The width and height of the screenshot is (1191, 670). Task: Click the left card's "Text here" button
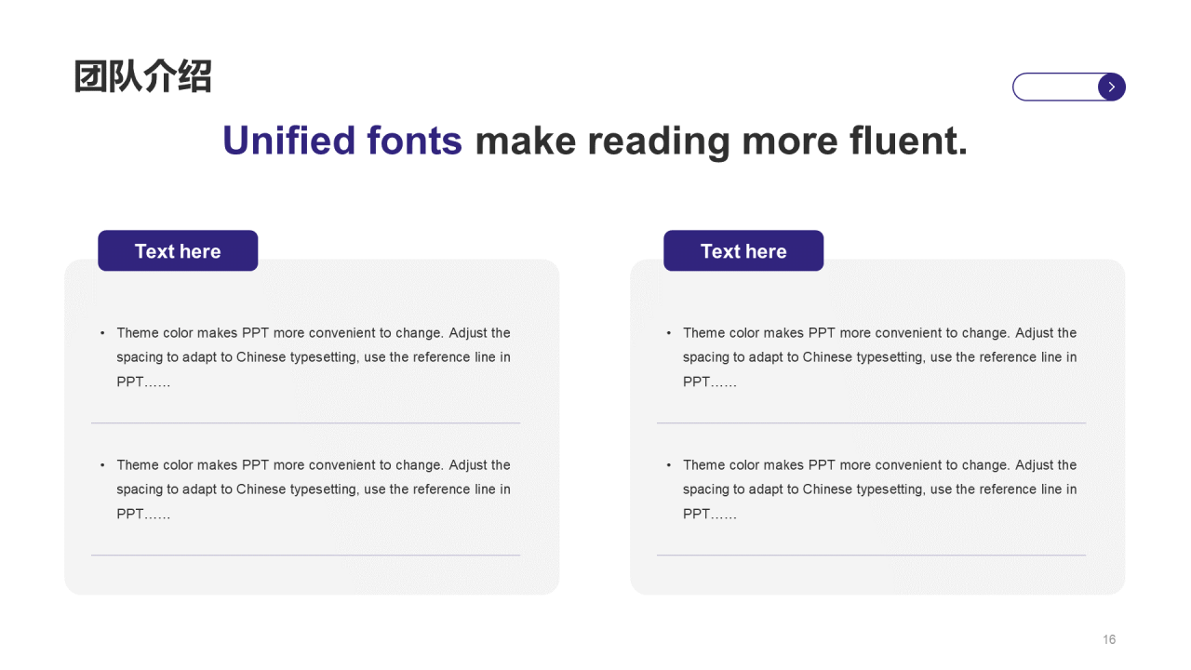(x=178, y=251)
